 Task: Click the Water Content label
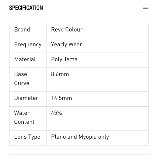point(24,117)
